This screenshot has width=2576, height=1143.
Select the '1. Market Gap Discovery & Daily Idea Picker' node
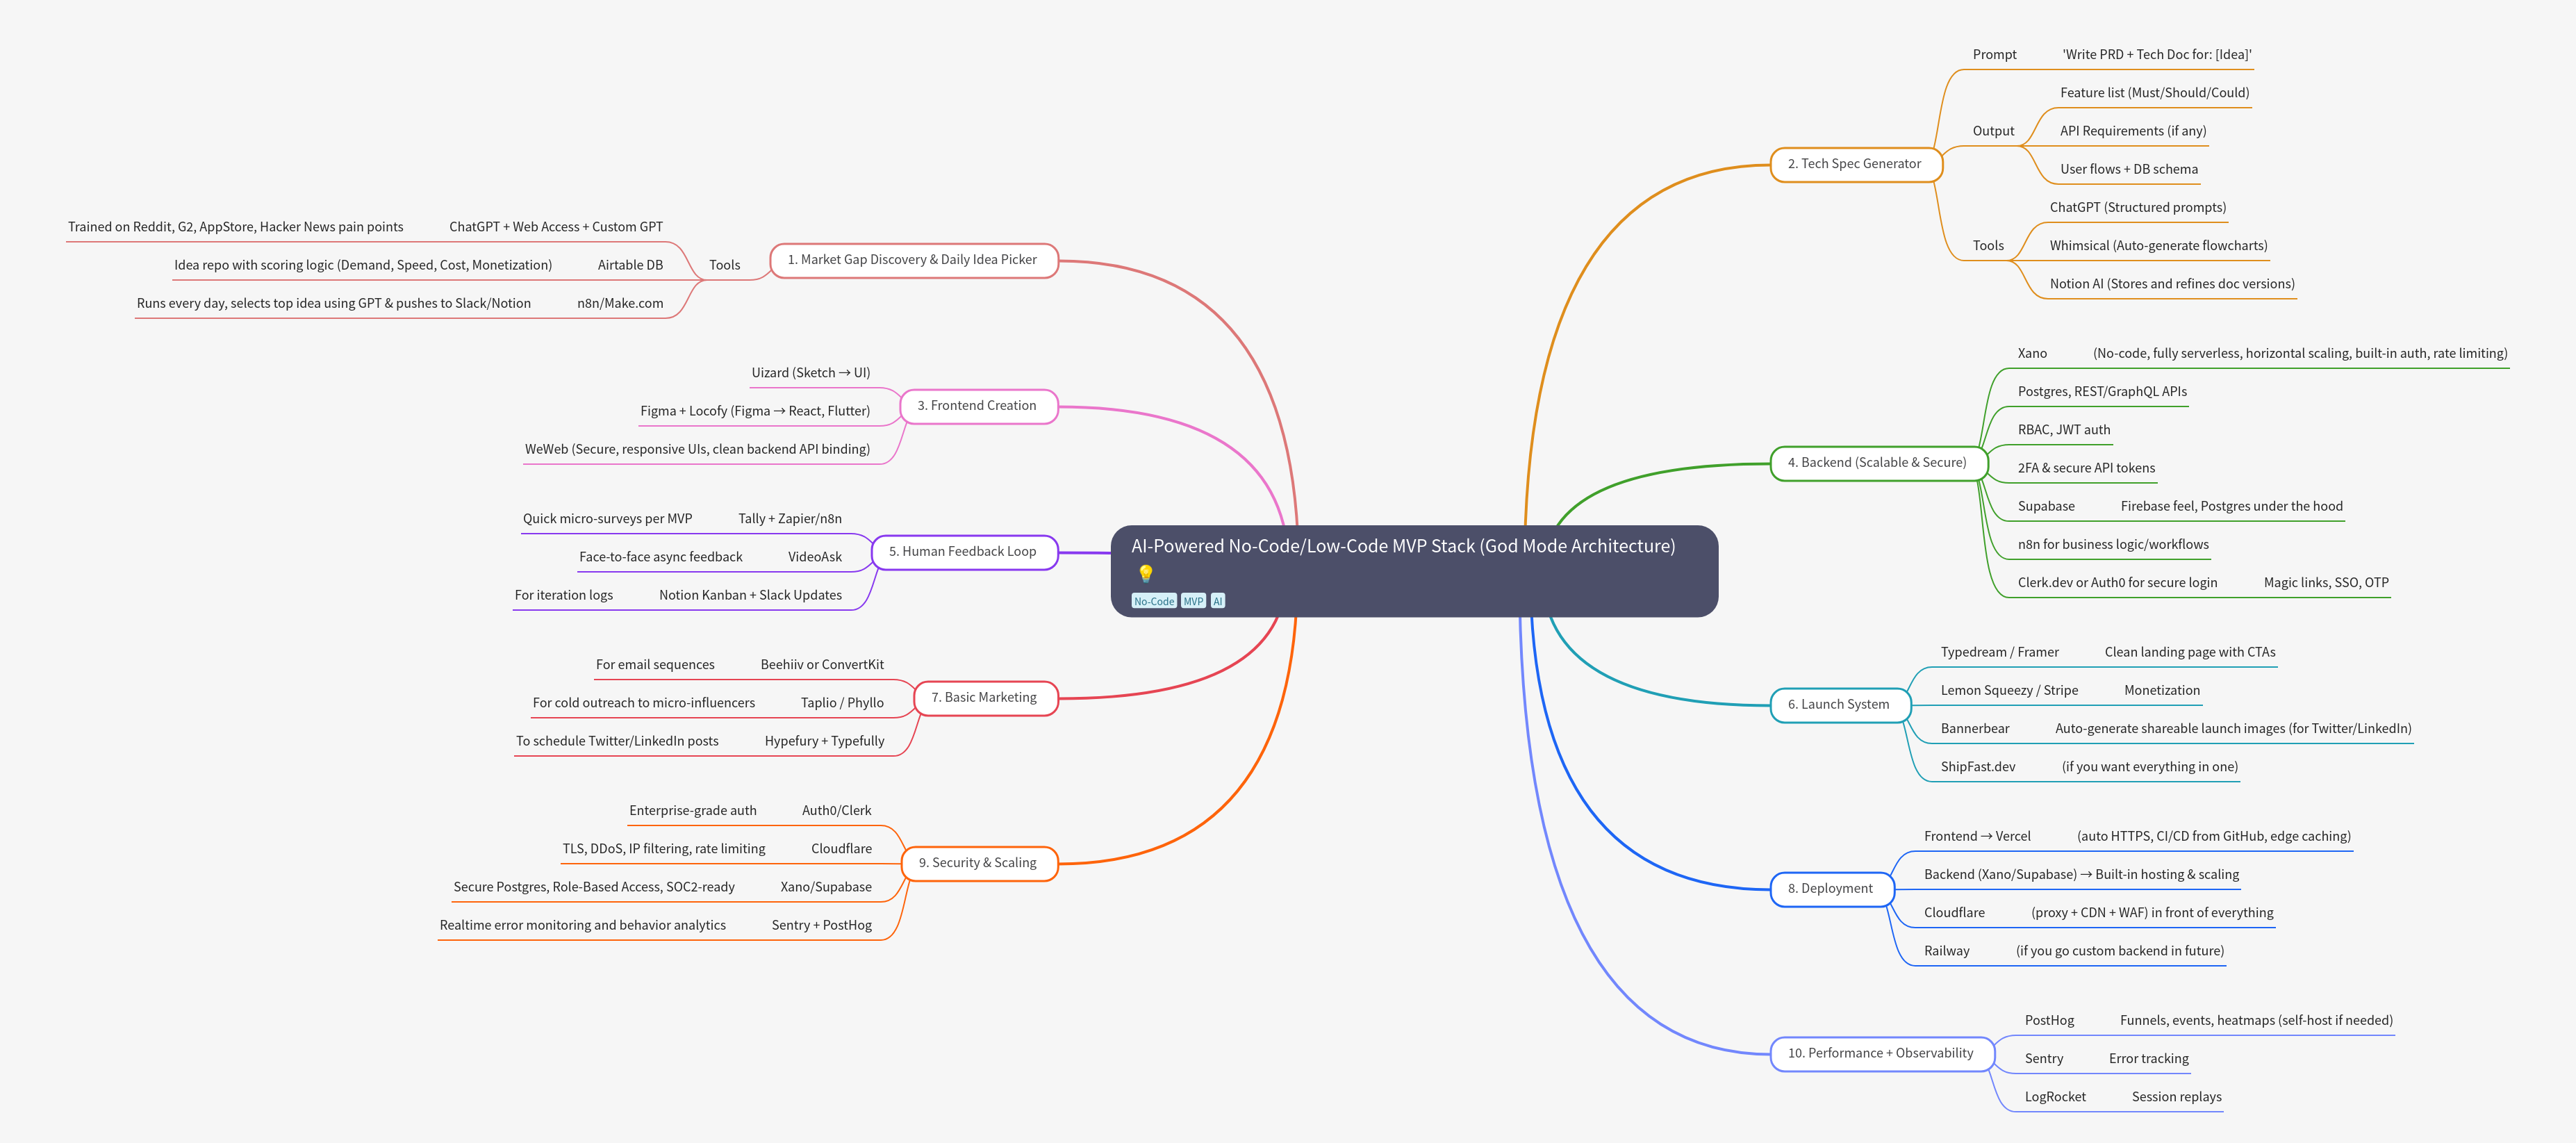click(x=914, y=260)
